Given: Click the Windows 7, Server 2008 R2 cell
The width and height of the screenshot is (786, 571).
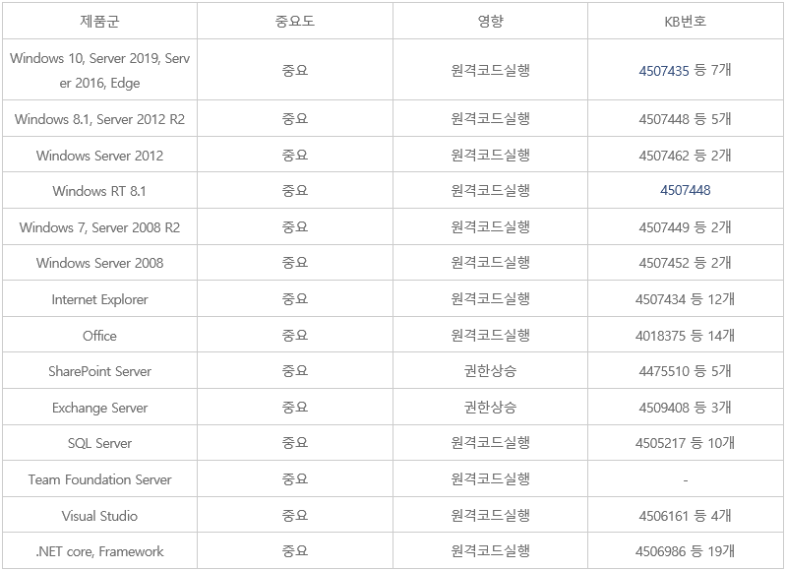Looking at the screenshot, I should point(99,227).
